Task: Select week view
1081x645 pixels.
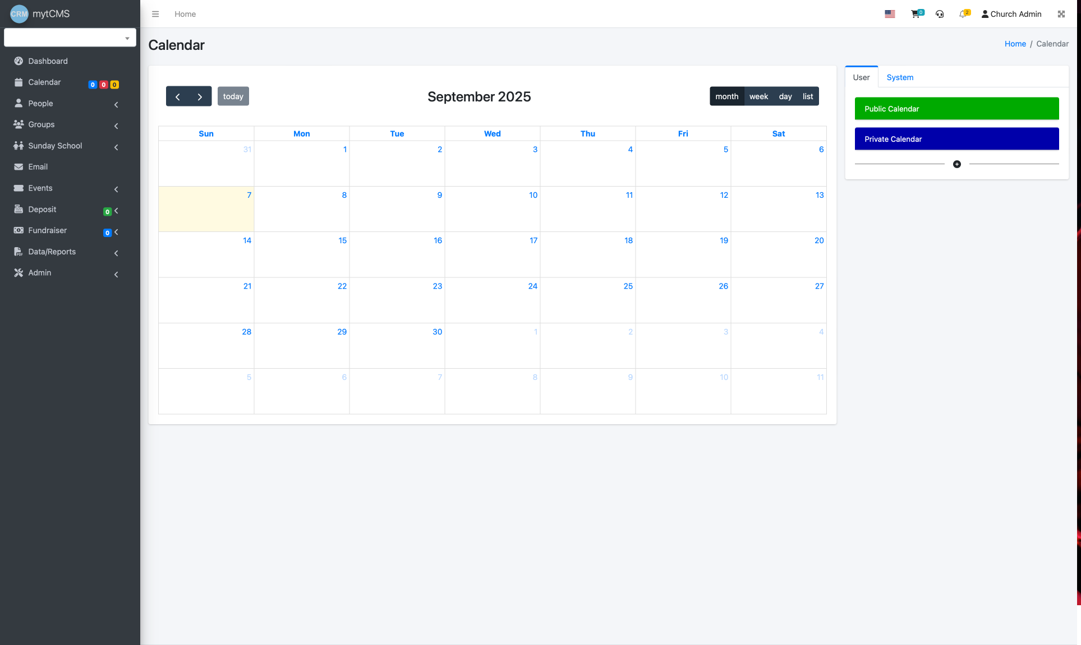Action: tap(758, 96)
